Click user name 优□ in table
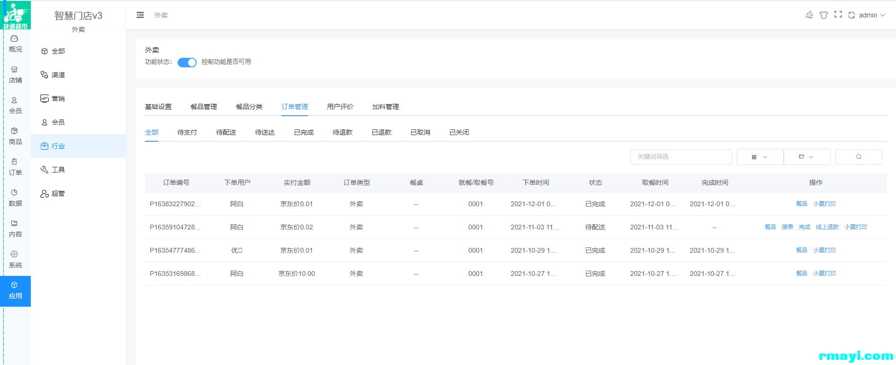 coord(237,250)
